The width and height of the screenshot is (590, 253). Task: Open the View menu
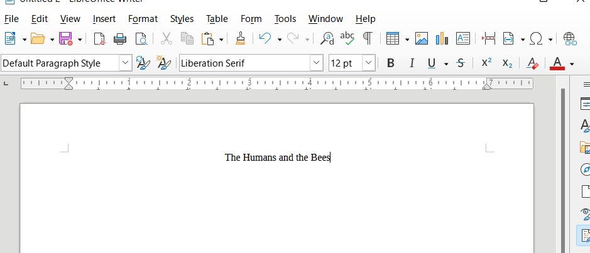click(x=70, y=19)
